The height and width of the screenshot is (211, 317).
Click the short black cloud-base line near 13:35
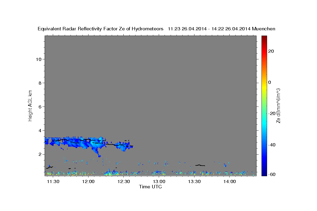[200, 165]
